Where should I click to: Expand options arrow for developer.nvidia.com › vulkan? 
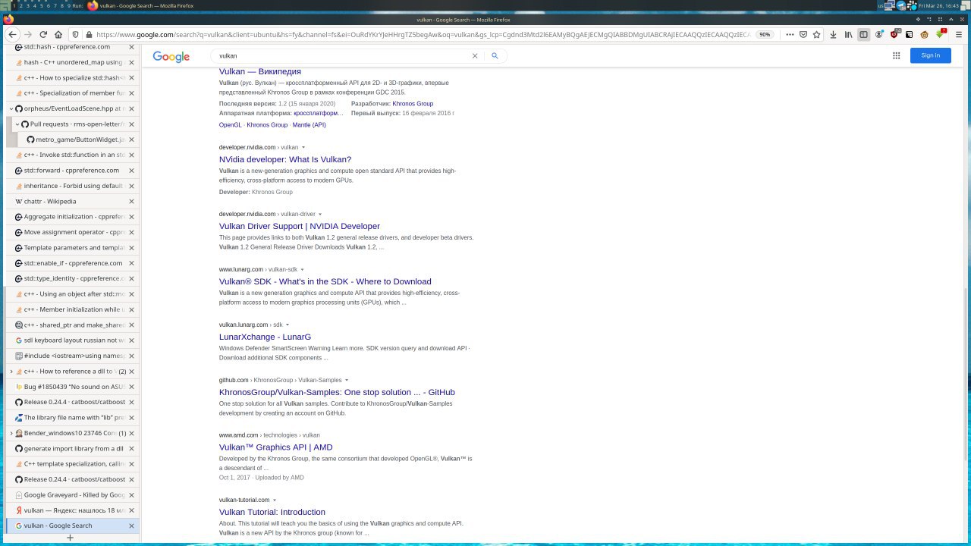point(303,147)
